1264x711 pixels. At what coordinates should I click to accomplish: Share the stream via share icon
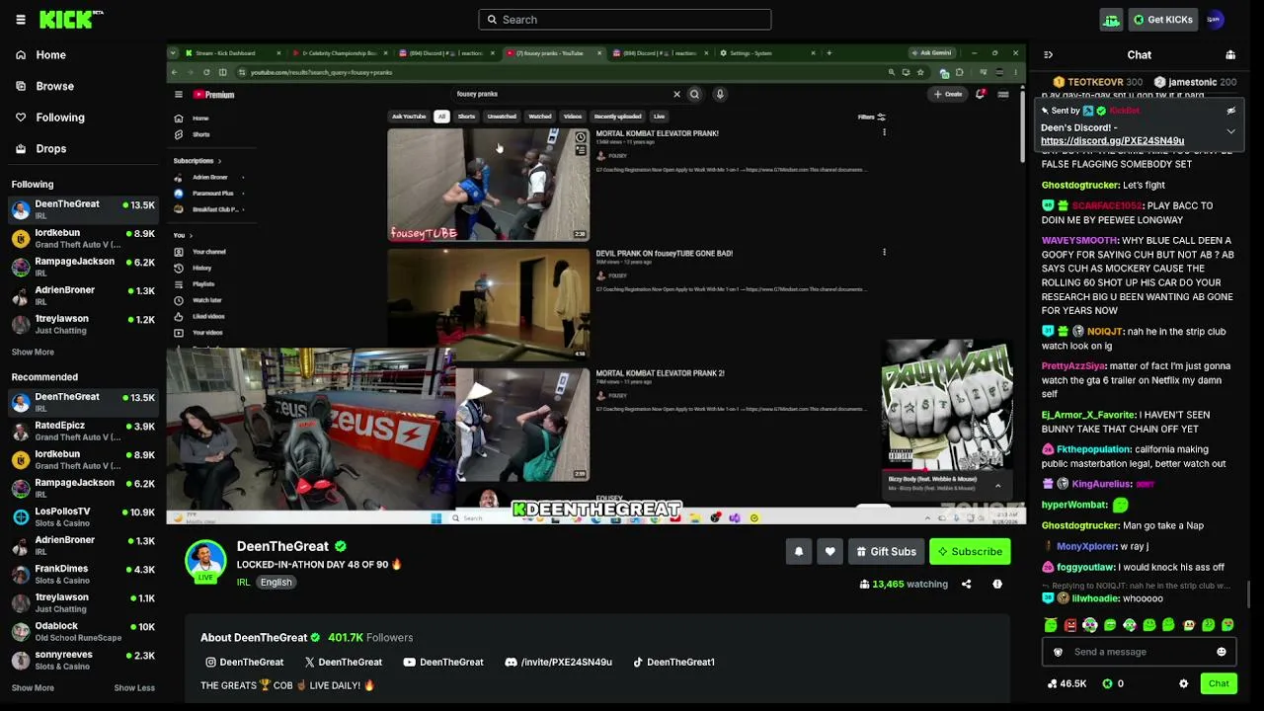coord(966,584)
